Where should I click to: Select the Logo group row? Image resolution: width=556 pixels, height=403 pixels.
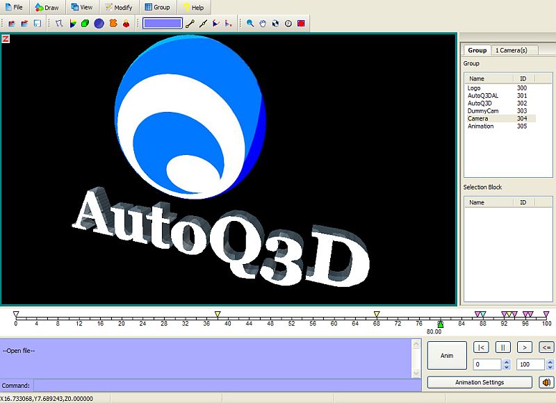pos(500,88)
